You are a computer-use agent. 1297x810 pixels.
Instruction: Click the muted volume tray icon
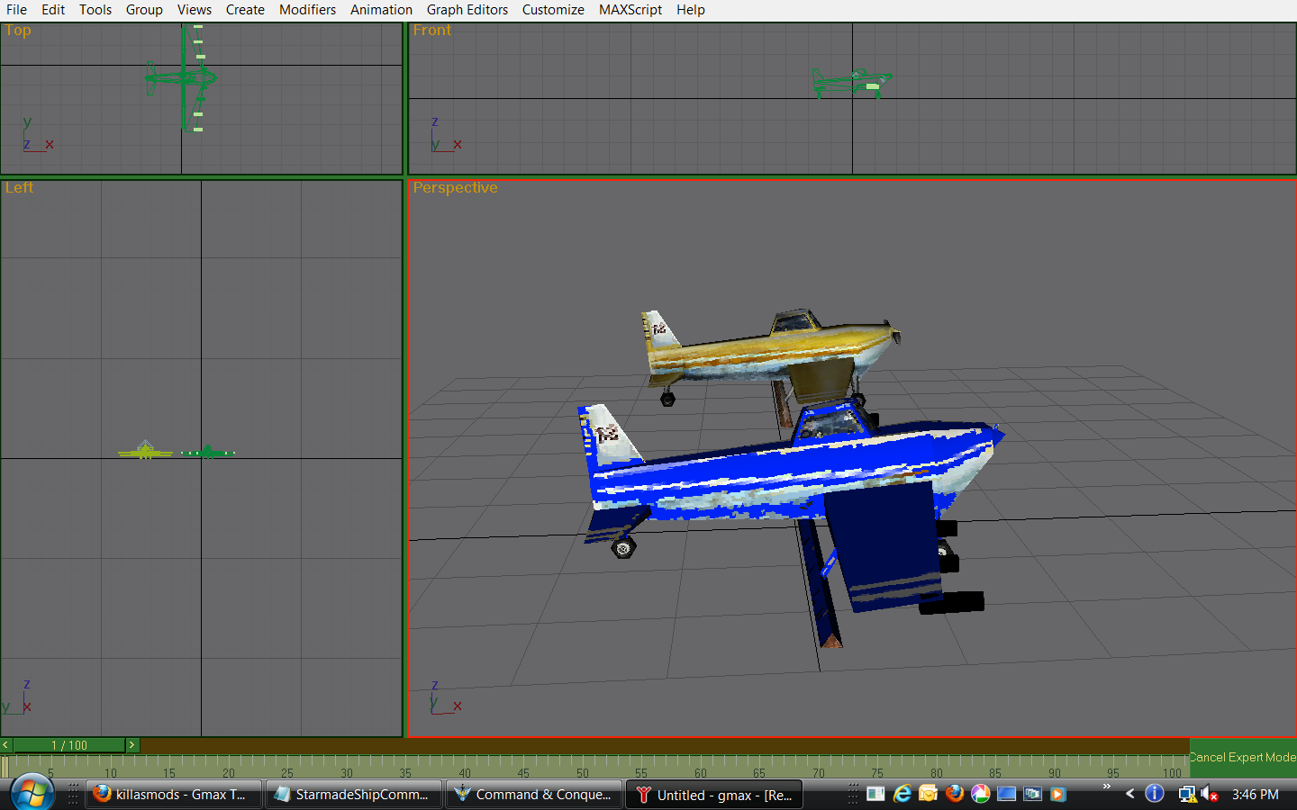[1210, 794]
